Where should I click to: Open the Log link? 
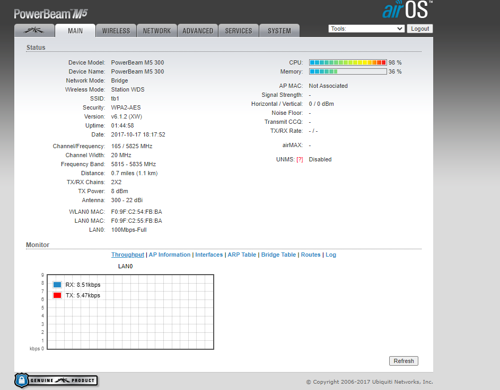331,255
